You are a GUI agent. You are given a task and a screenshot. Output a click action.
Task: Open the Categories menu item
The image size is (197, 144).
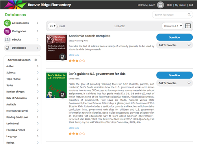[22, 31]
